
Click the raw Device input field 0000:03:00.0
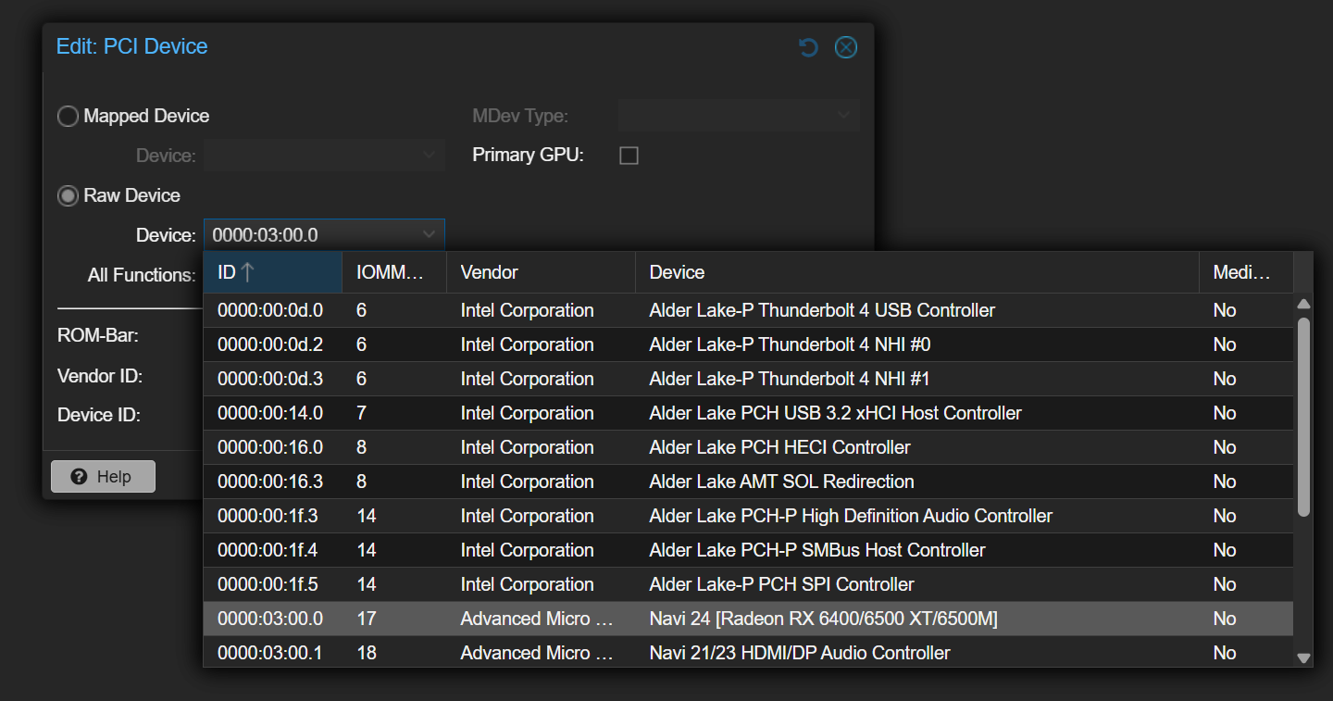[310, 235]
